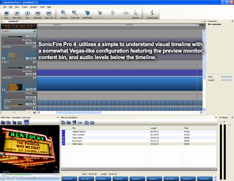Click highlighted last icon in WMP Video toolbar
Screen dimensions: 234x181
tap(27, 122)
